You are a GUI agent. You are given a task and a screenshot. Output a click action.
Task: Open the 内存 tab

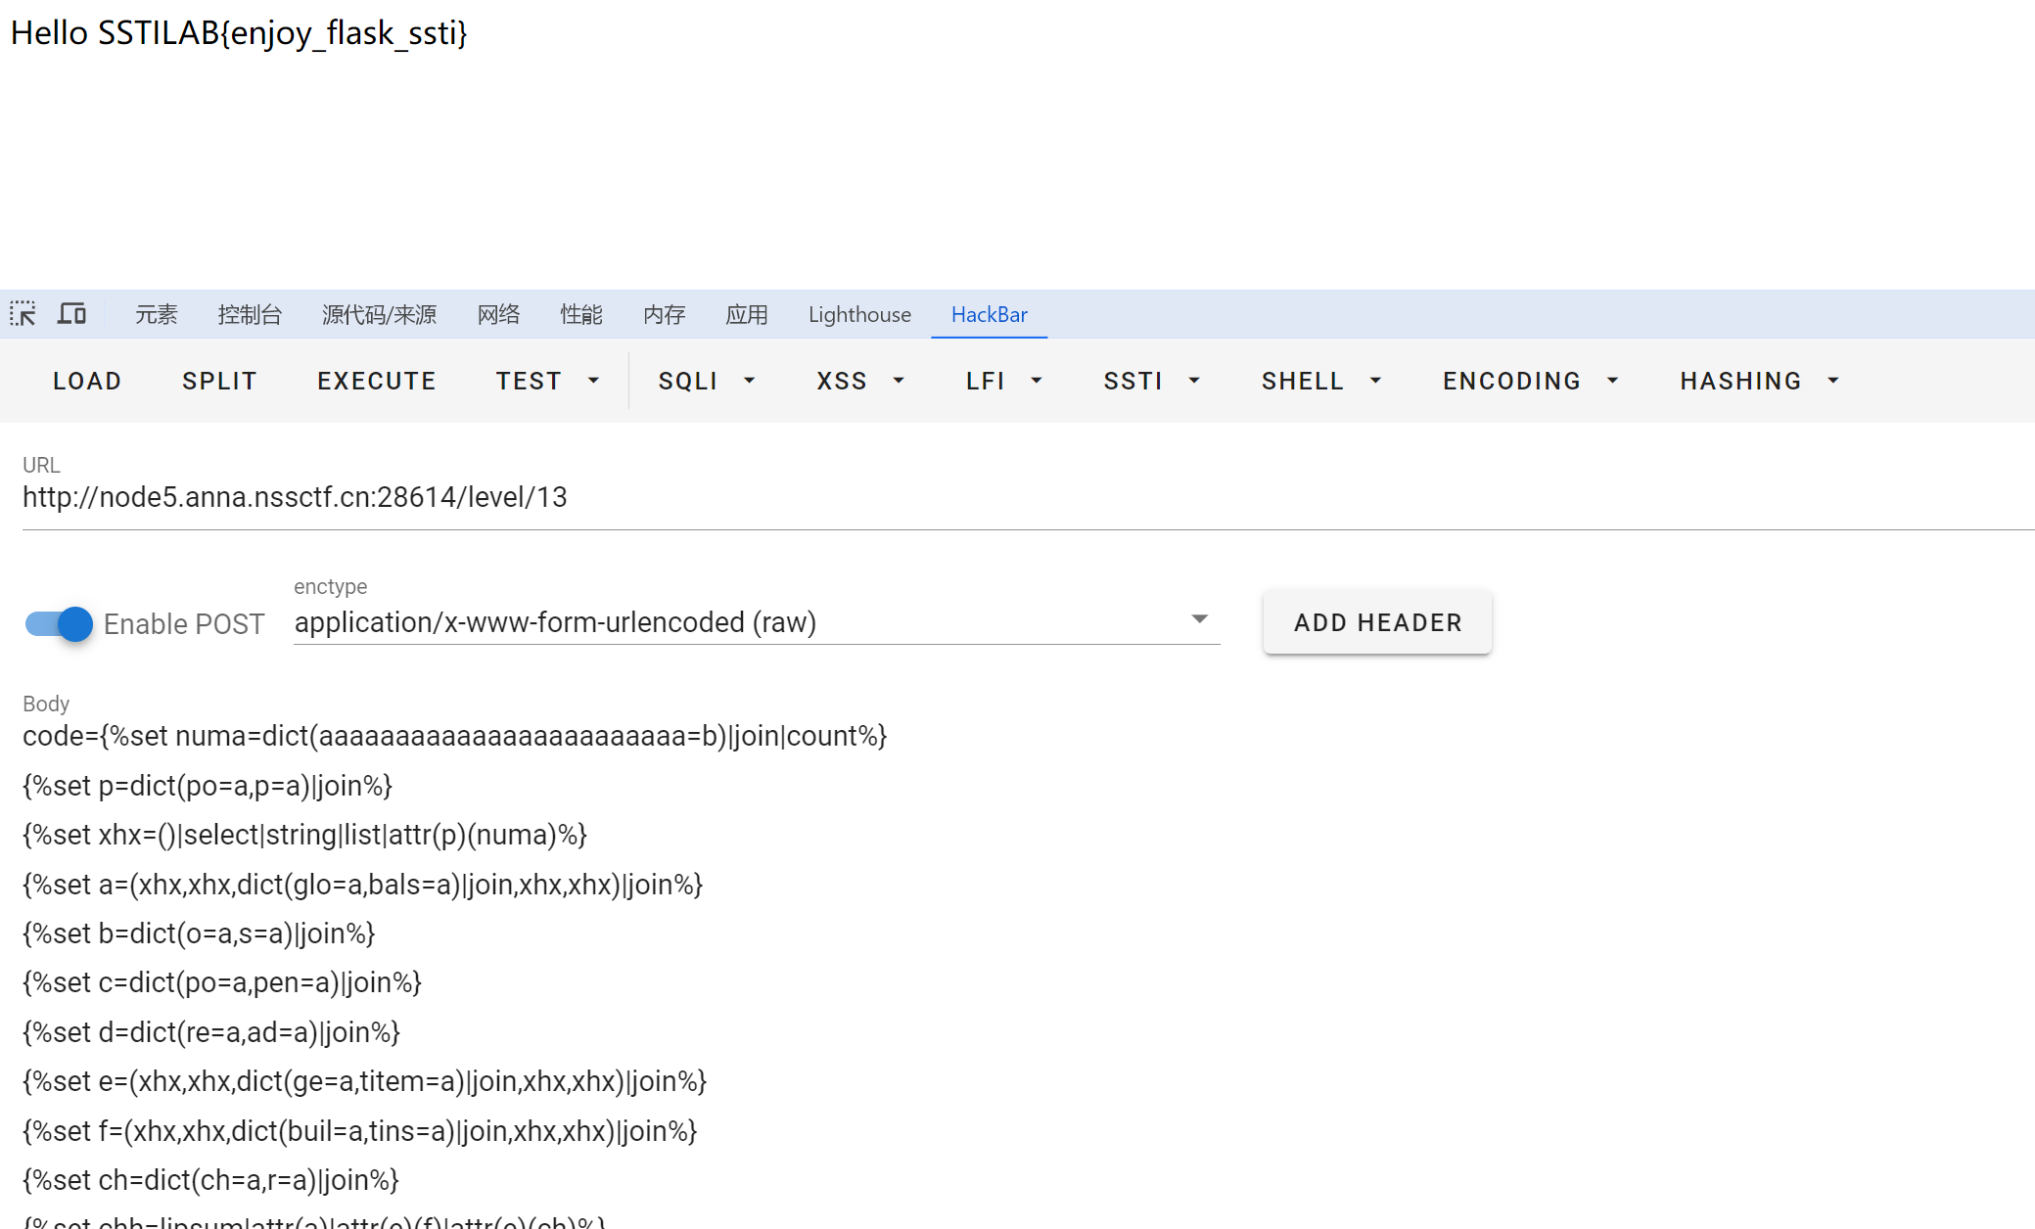[x=665, y=314]
